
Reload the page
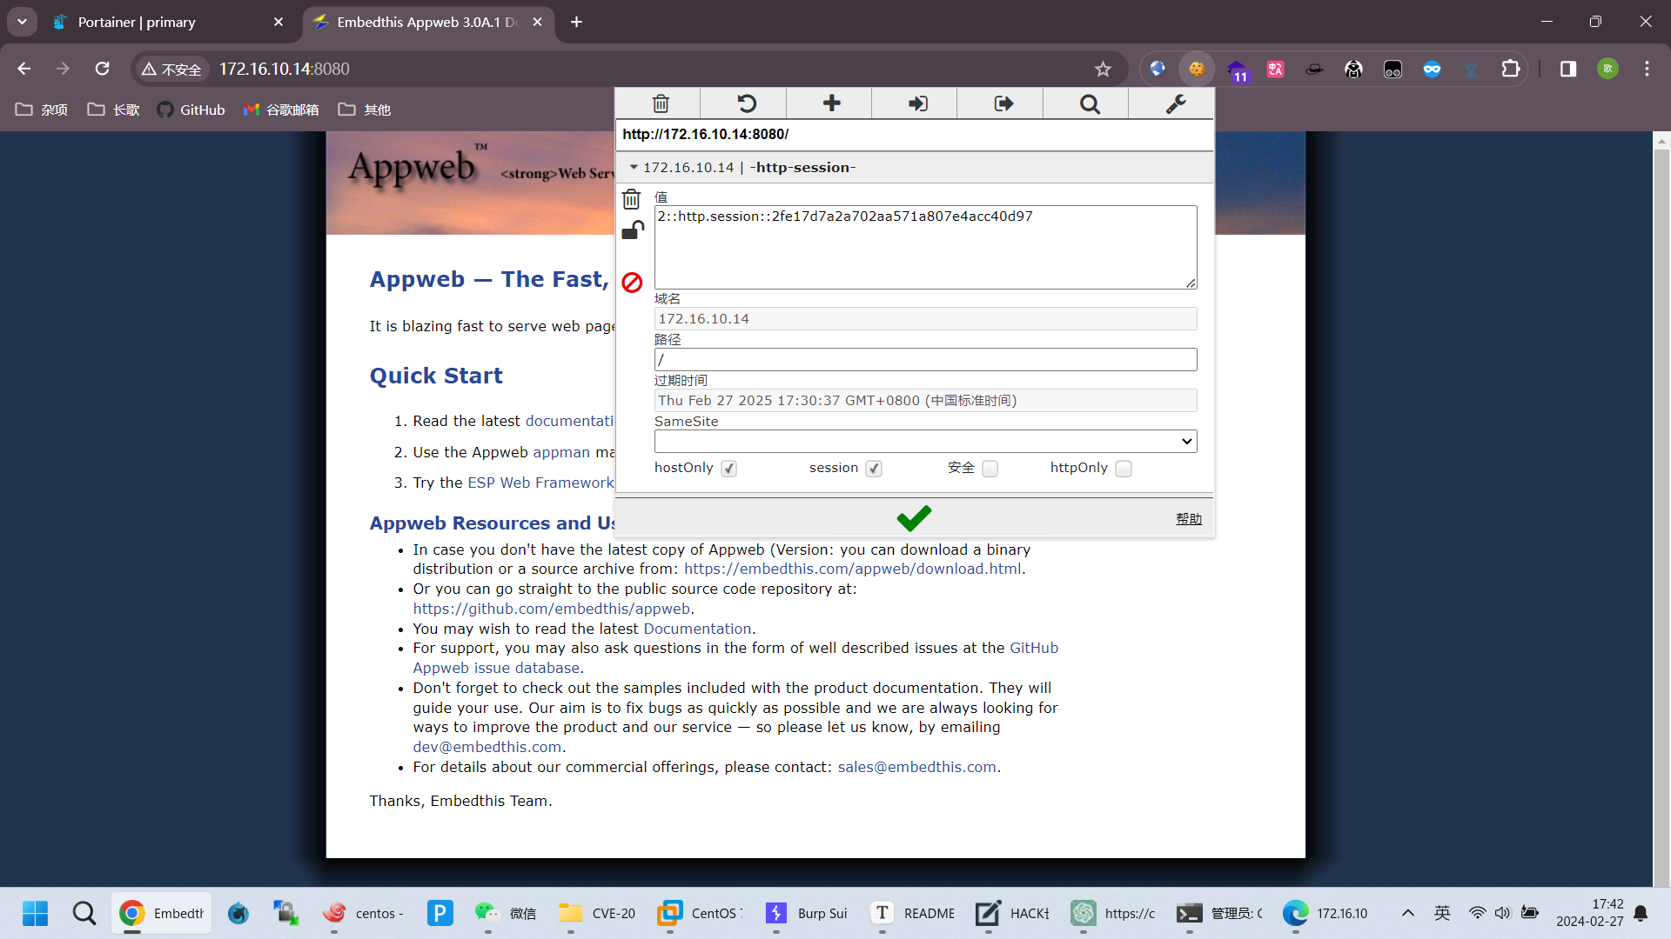click(x=103, y=69)
